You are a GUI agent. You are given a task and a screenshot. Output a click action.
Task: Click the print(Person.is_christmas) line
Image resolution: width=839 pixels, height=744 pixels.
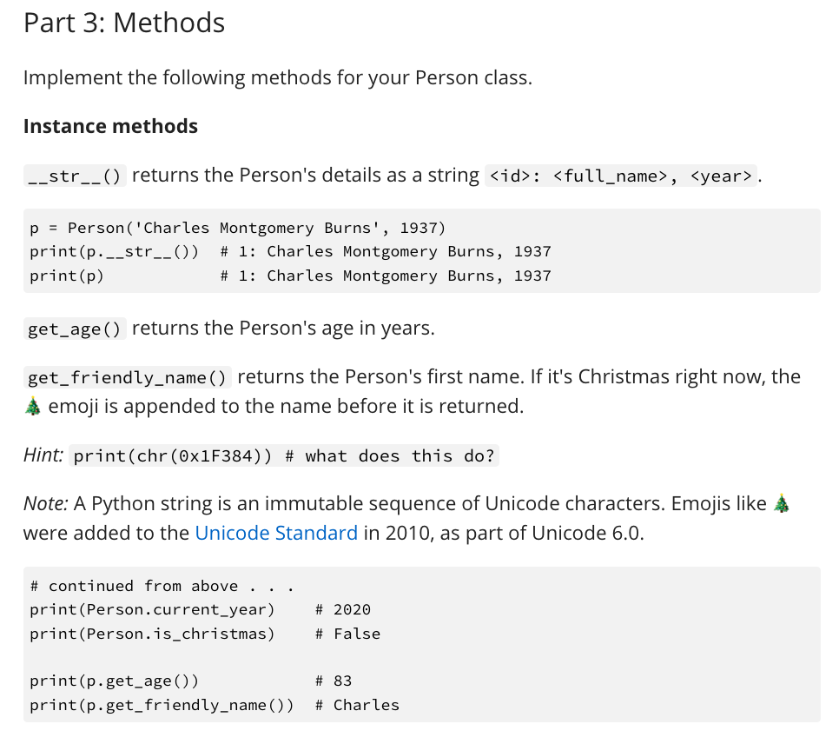(206, 634)
